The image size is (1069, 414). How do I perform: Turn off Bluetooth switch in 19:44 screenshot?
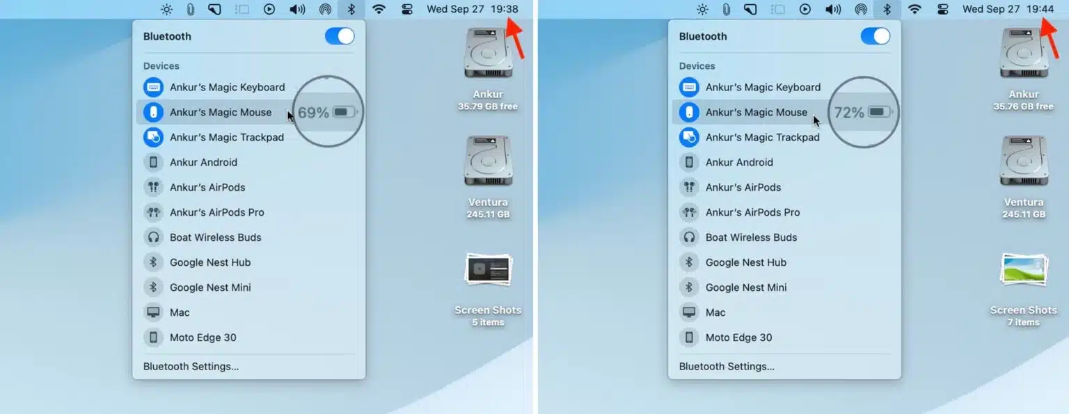[x=876, y=36]
